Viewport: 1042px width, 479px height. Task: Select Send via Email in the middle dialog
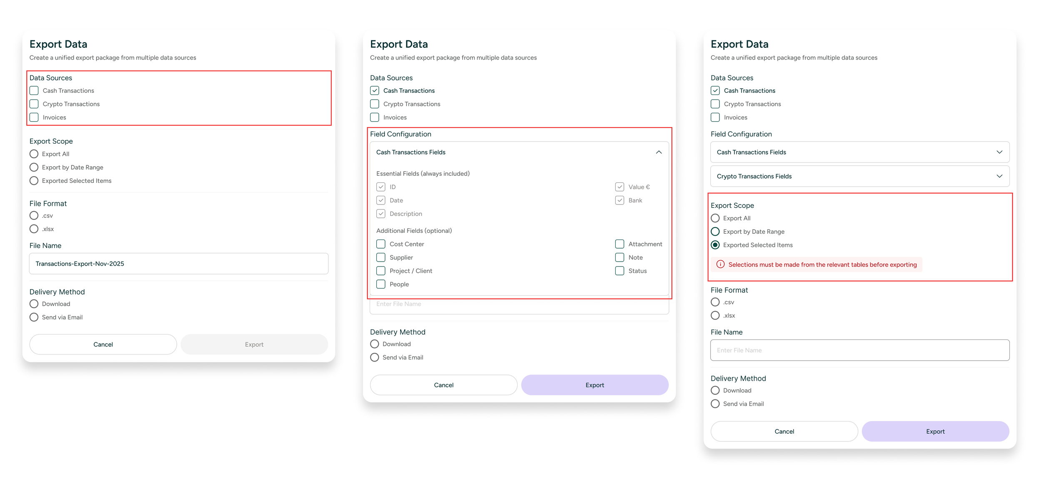pos(375,357)
